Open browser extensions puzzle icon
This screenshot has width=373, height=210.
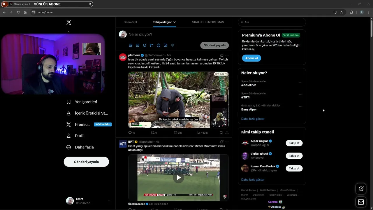click(x=351, y=12)
